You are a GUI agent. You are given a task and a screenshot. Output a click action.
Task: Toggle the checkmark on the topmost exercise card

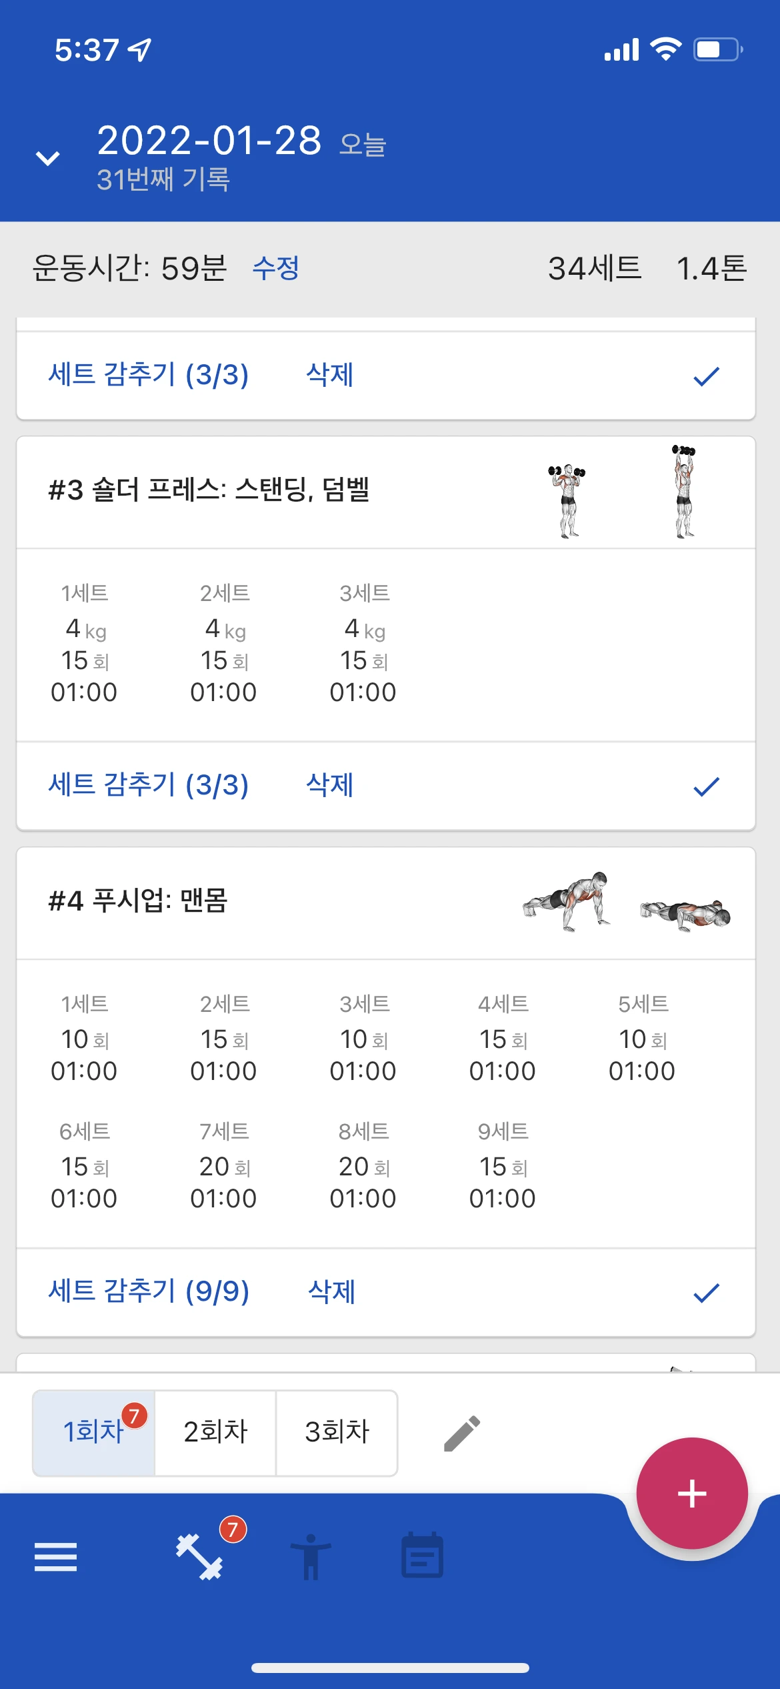click(x=706, y=376)
